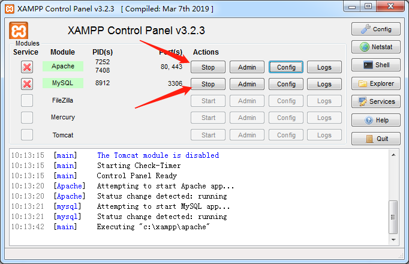Quit XAMPP using the door icon

tap(375, 139)
